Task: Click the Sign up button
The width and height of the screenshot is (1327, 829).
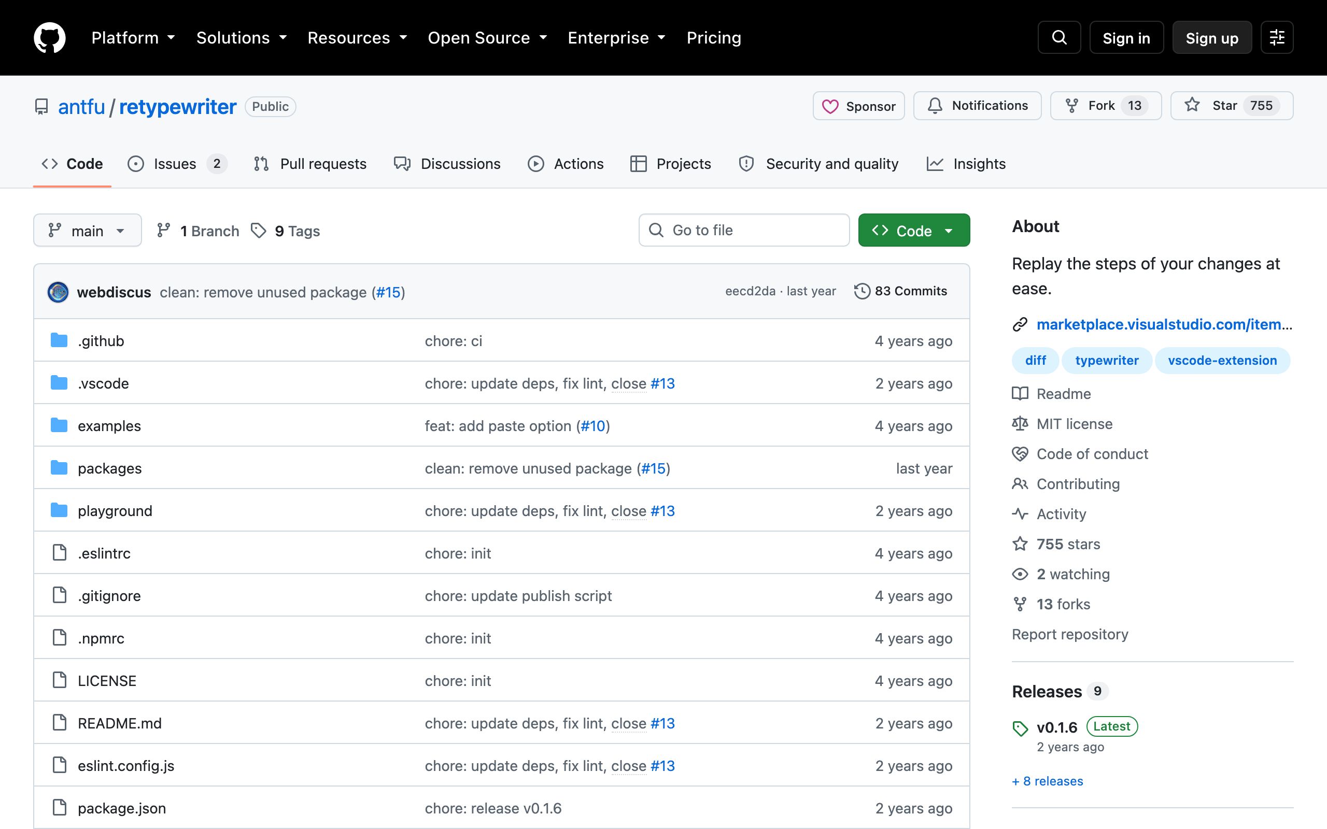Action: (x=1212, y=38)
